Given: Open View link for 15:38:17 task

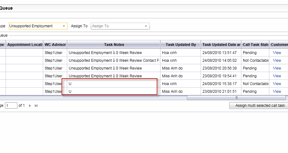Looking at the screenshot, I should click(277, 84).
